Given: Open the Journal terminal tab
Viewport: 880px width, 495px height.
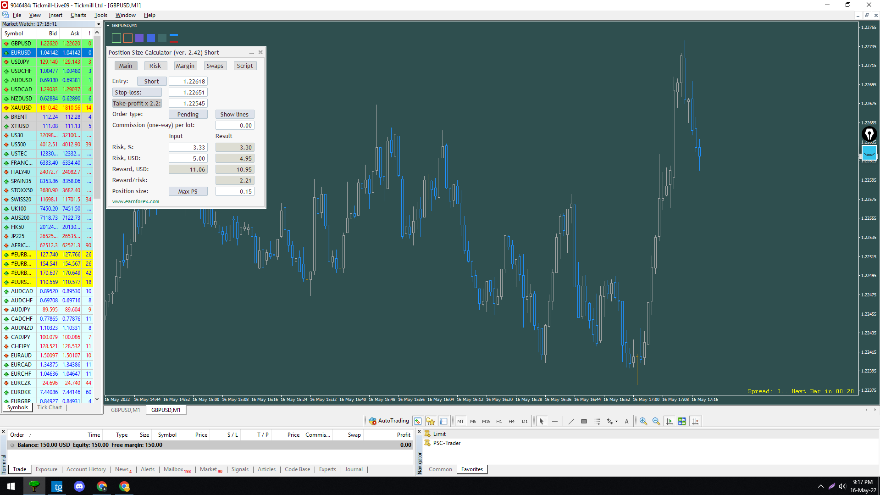Looking at the screenshot, I should click(354, 469).
